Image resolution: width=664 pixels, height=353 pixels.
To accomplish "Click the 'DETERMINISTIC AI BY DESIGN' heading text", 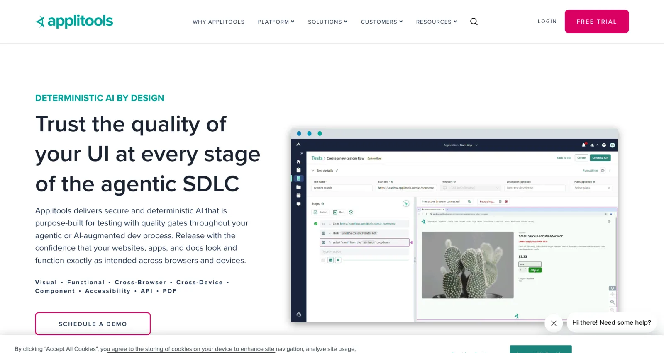I will (x=100, y=98).
